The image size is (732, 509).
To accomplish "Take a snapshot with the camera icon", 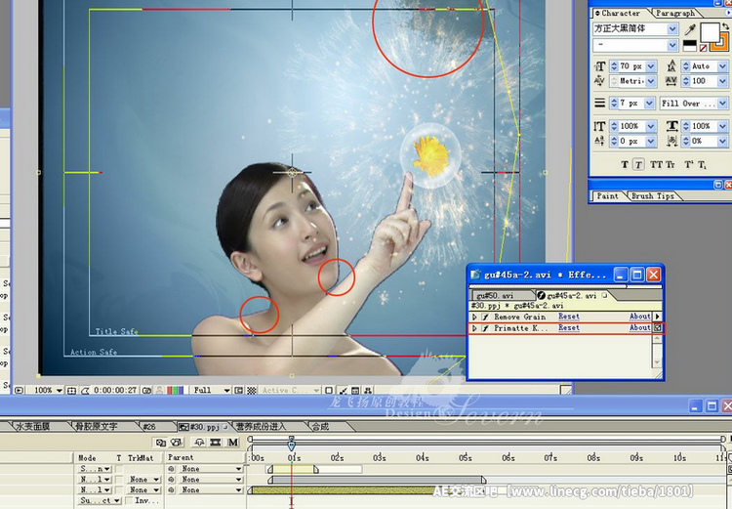I will (x=146, y=390).
